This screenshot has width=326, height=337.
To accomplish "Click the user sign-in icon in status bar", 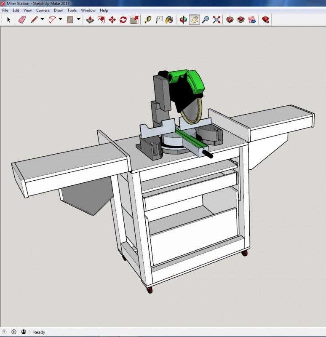I will [x=24, y=332].
